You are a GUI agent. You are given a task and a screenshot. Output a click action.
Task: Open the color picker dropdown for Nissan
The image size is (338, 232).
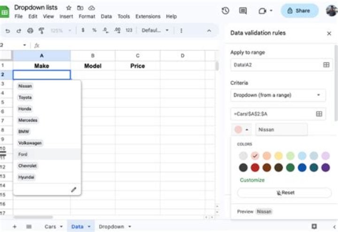click(x=241, y=130)
